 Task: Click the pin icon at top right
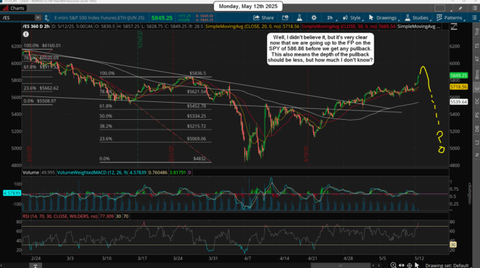(460, 8)
